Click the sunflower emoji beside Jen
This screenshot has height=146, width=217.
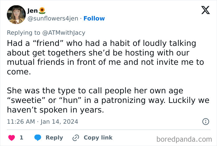pos(42,11)
